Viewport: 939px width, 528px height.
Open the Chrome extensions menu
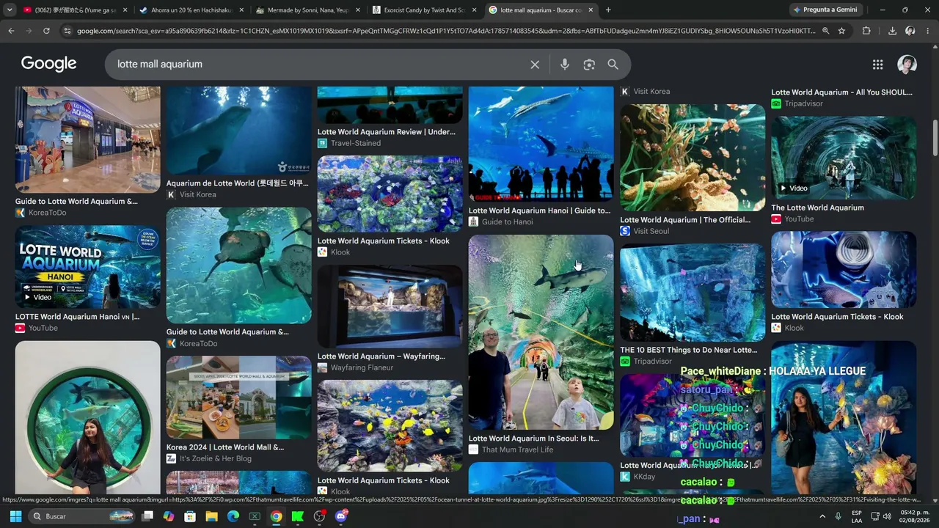coord(866,31)
